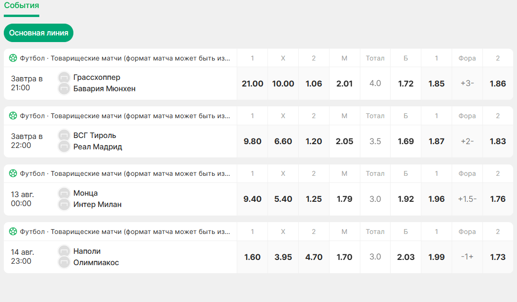Open Реал Мадрид team name

pos(98,147)
